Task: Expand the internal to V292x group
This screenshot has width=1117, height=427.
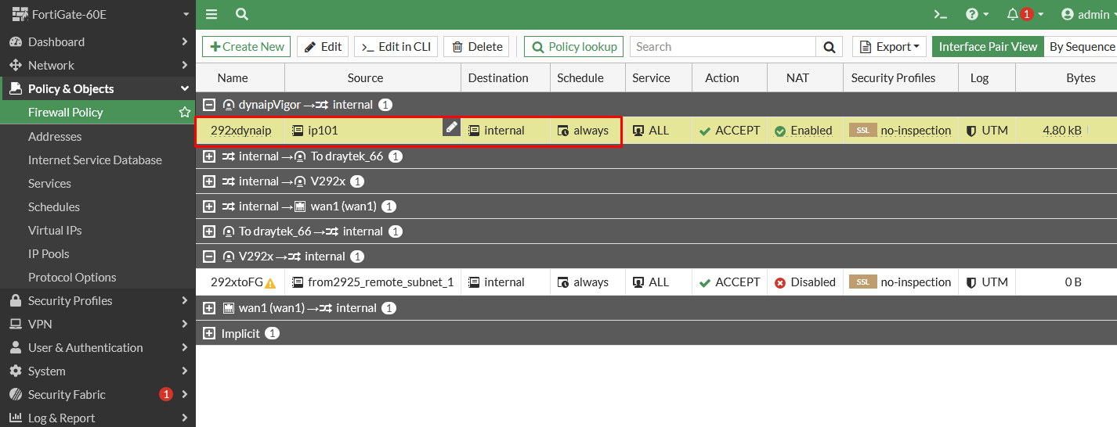Action: pyautogui.click(x=209, y=181)
